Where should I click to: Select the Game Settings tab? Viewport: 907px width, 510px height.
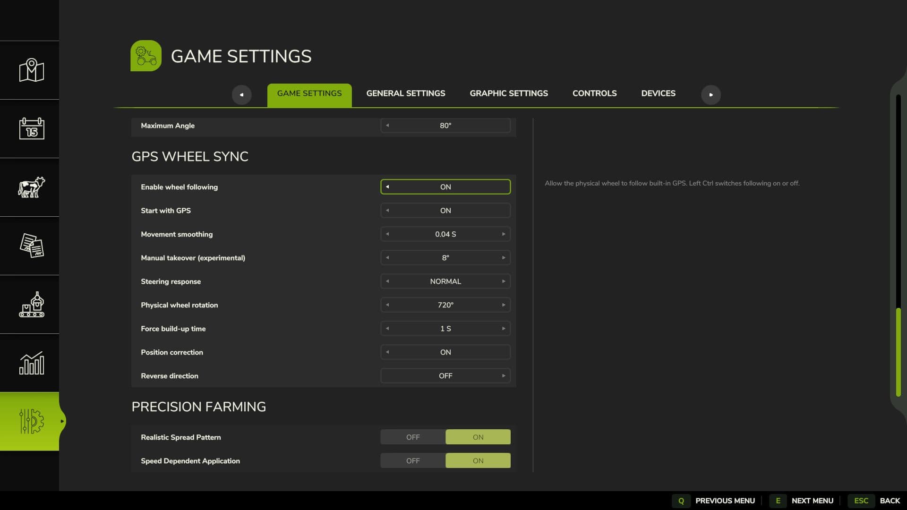[309, 95]
